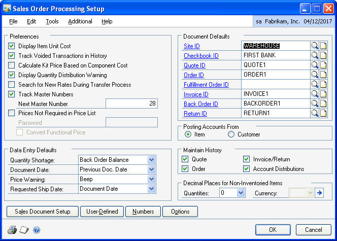Screen dimensions: 337x241
Task: Open lookup for Fulfillment Order ID
Action: [315, 84]
